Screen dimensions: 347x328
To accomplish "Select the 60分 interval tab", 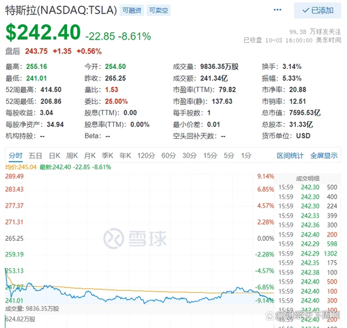I will [169, 156].
